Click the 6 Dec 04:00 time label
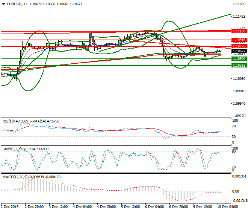Screen dimensions: 248x211 click(x=154, y=207)
